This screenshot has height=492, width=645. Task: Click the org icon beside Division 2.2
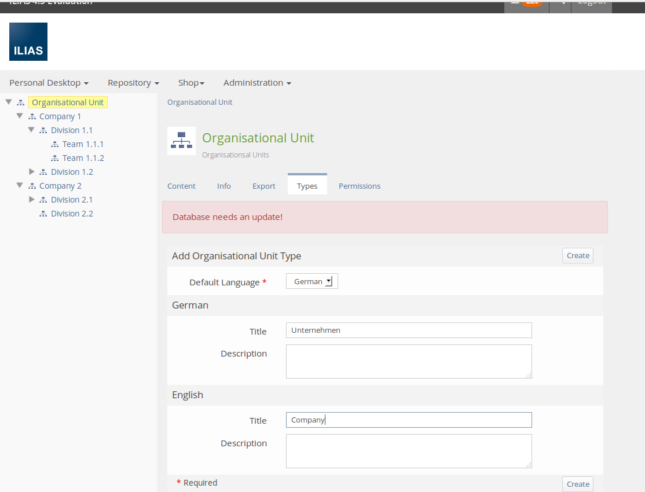click(x=43, y=214)
